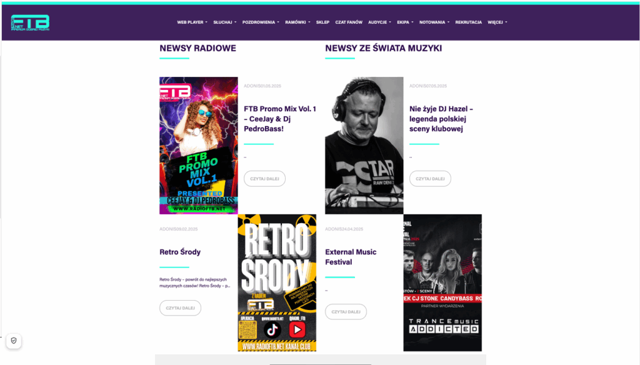640x365 pixels.
Task: Click Czytaj dalej under DJ Hazel article
Action: tap(430, 178)
